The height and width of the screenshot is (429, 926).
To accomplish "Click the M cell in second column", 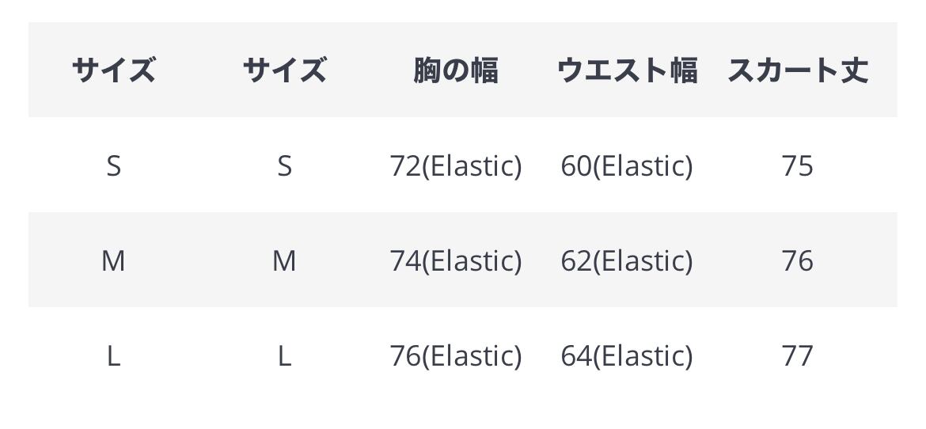I will 284,260.
